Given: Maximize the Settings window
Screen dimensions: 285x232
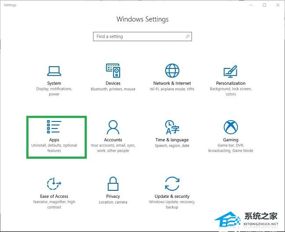Looking at the screenshot, I should tap(264, 5).
